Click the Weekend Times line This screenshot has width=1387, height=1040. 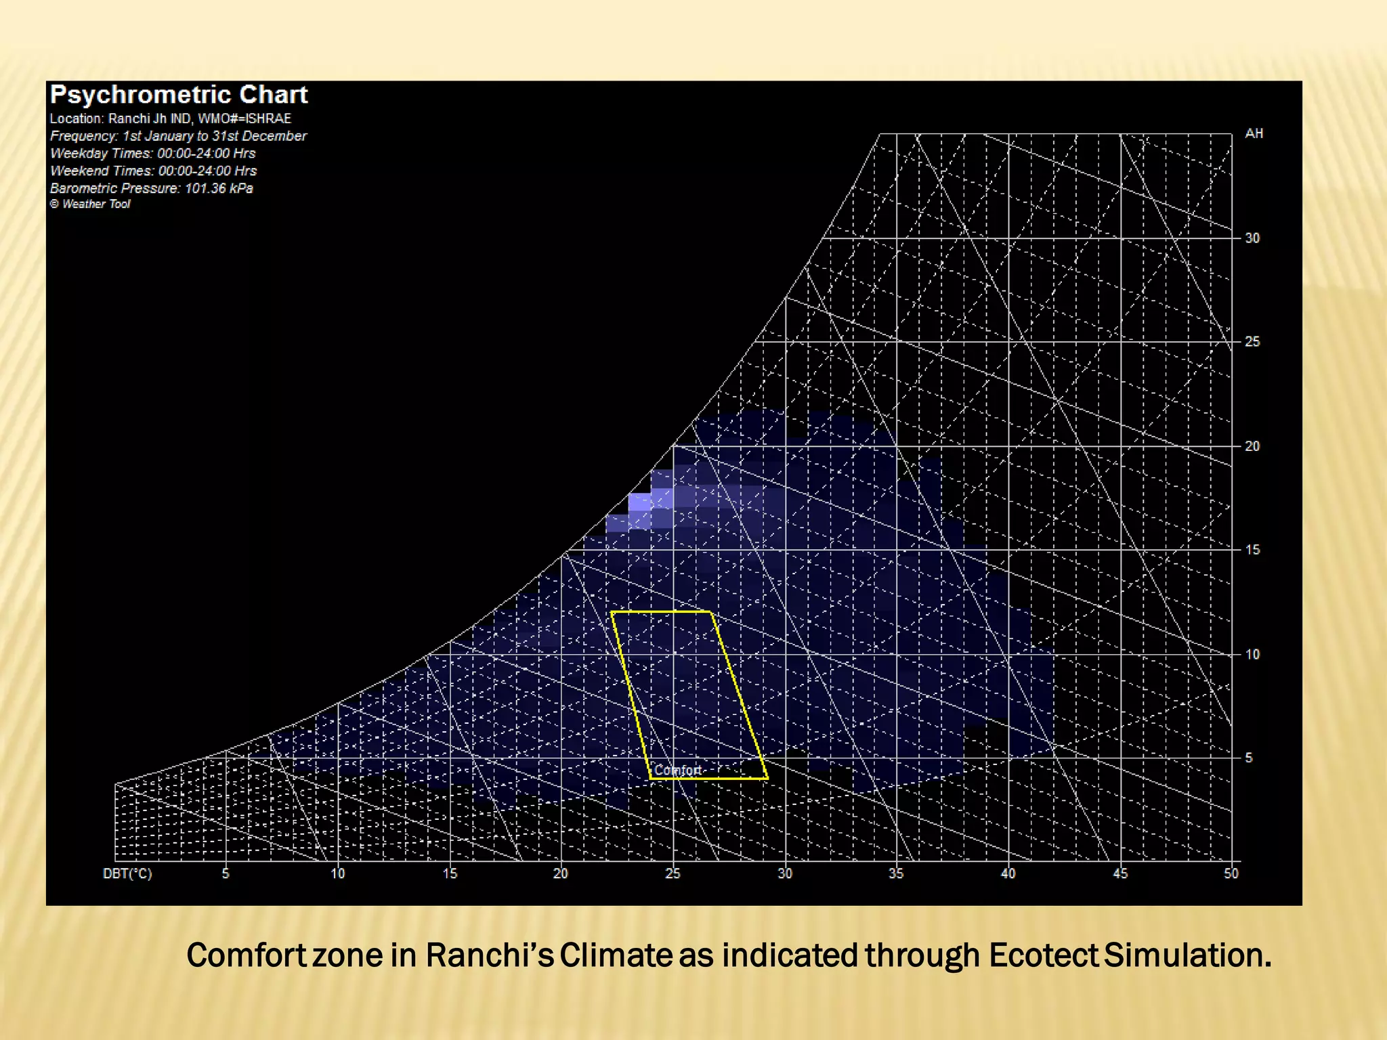point(154,171)
